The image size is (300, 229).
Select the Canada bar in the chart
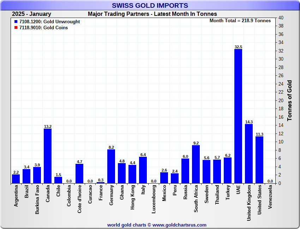click(x=48, y=156)
